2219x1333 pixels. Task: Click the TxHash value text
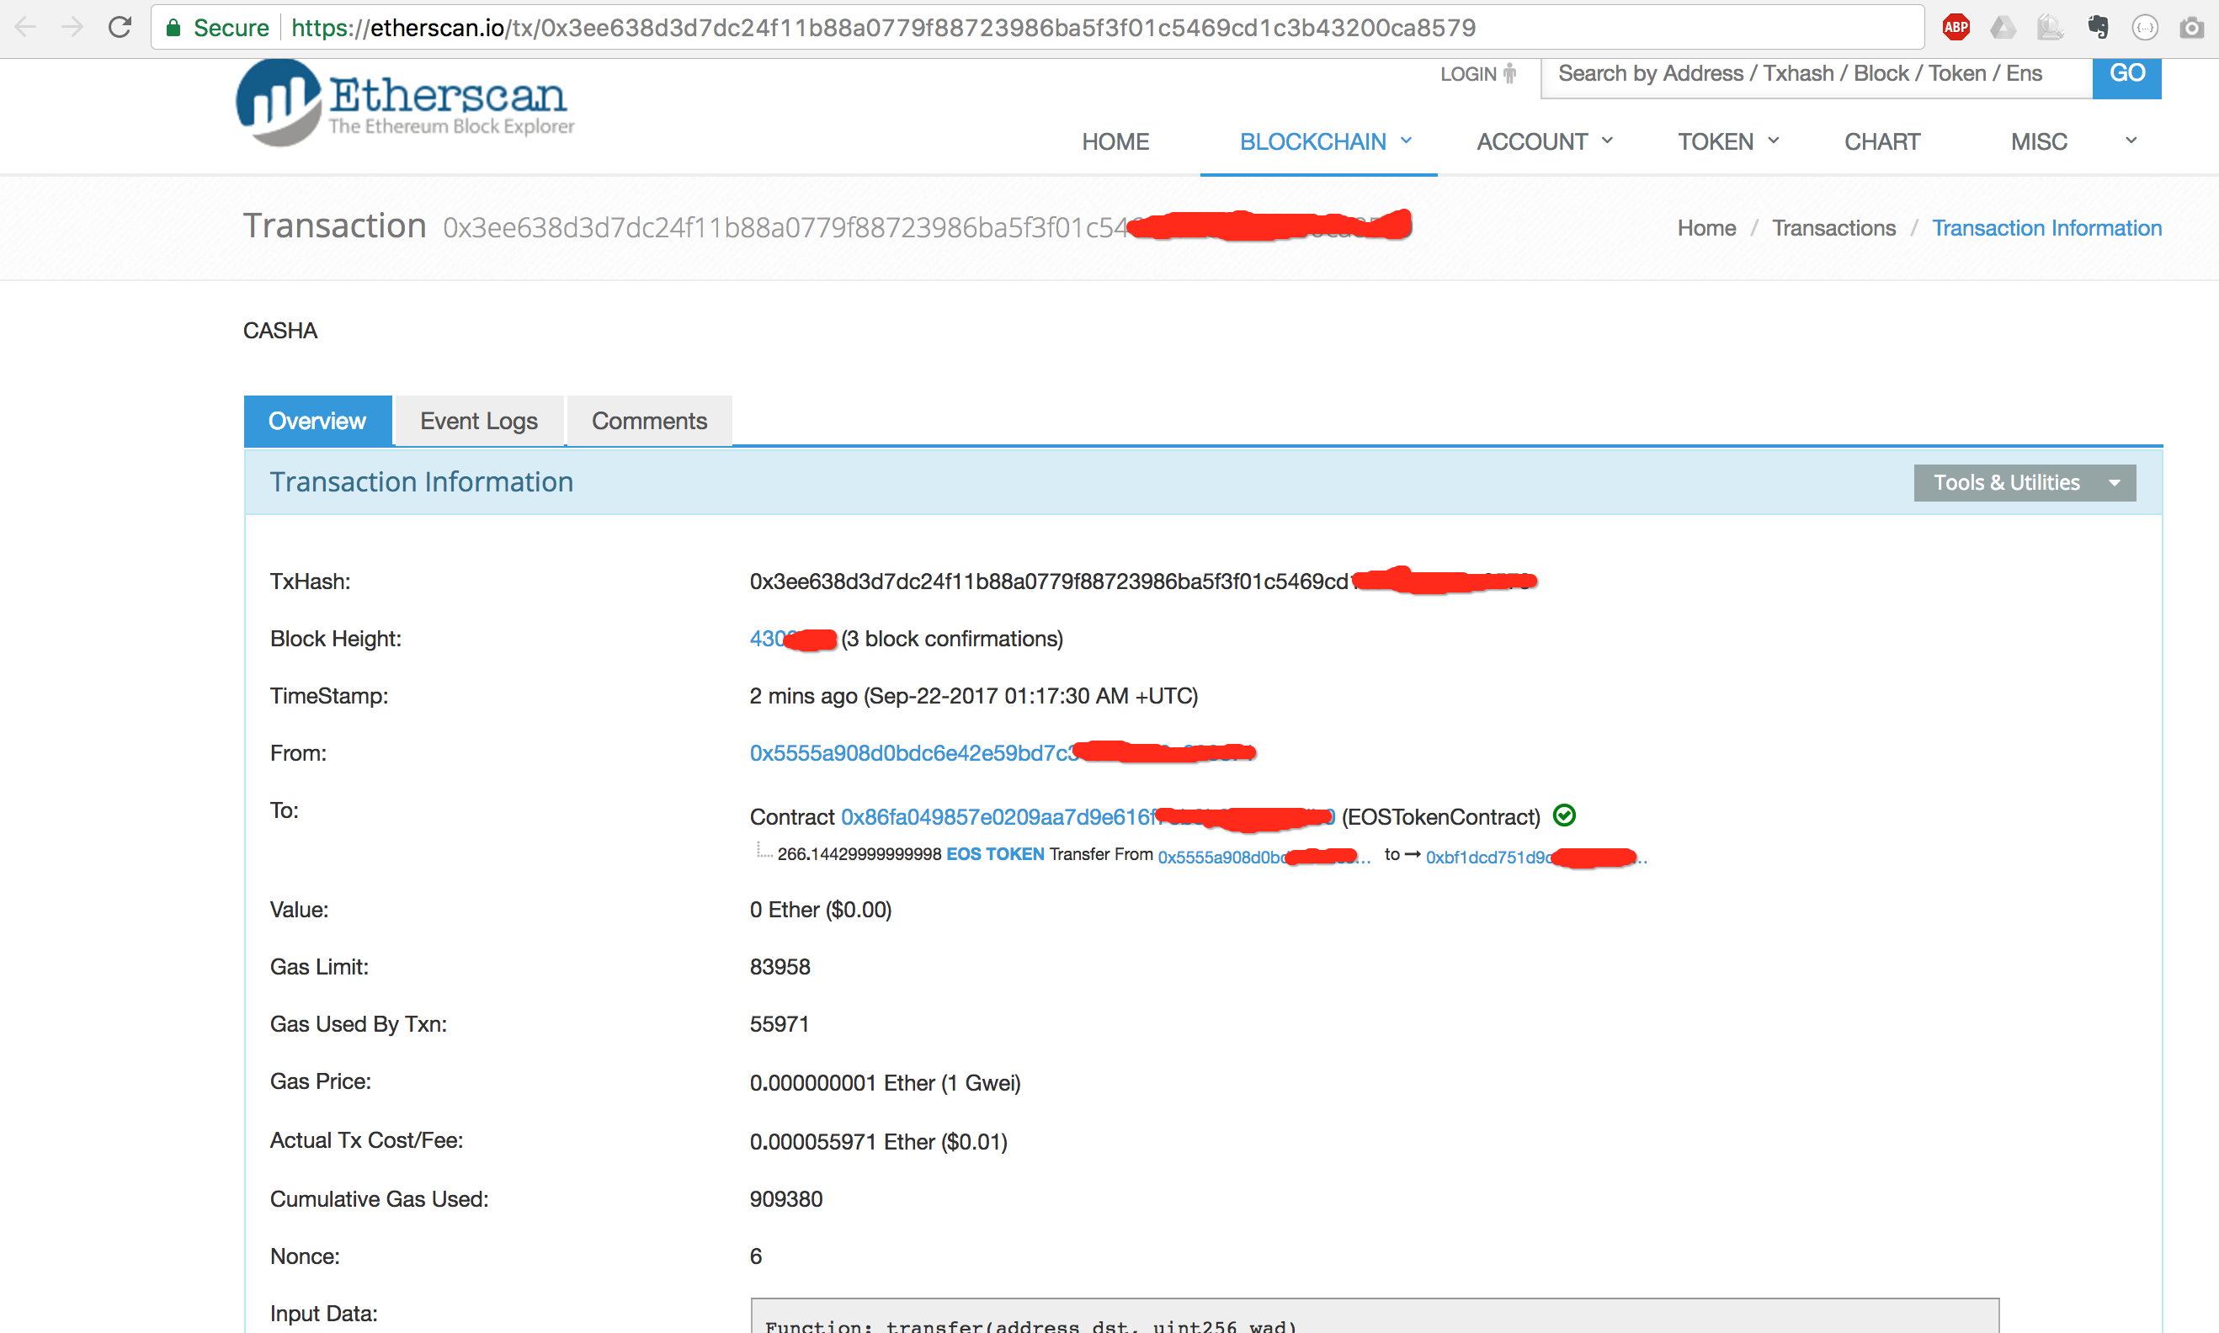[1142, 582]
